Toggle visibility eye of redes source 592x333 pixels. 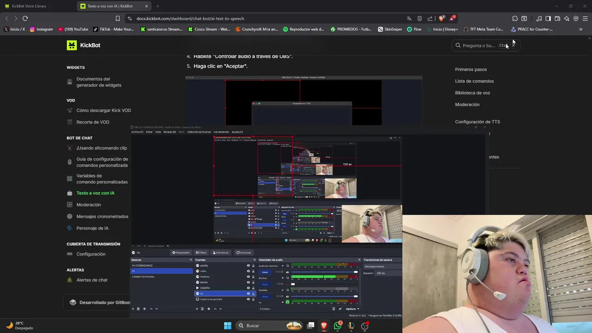pyautogui.click(x=248, y=271)
